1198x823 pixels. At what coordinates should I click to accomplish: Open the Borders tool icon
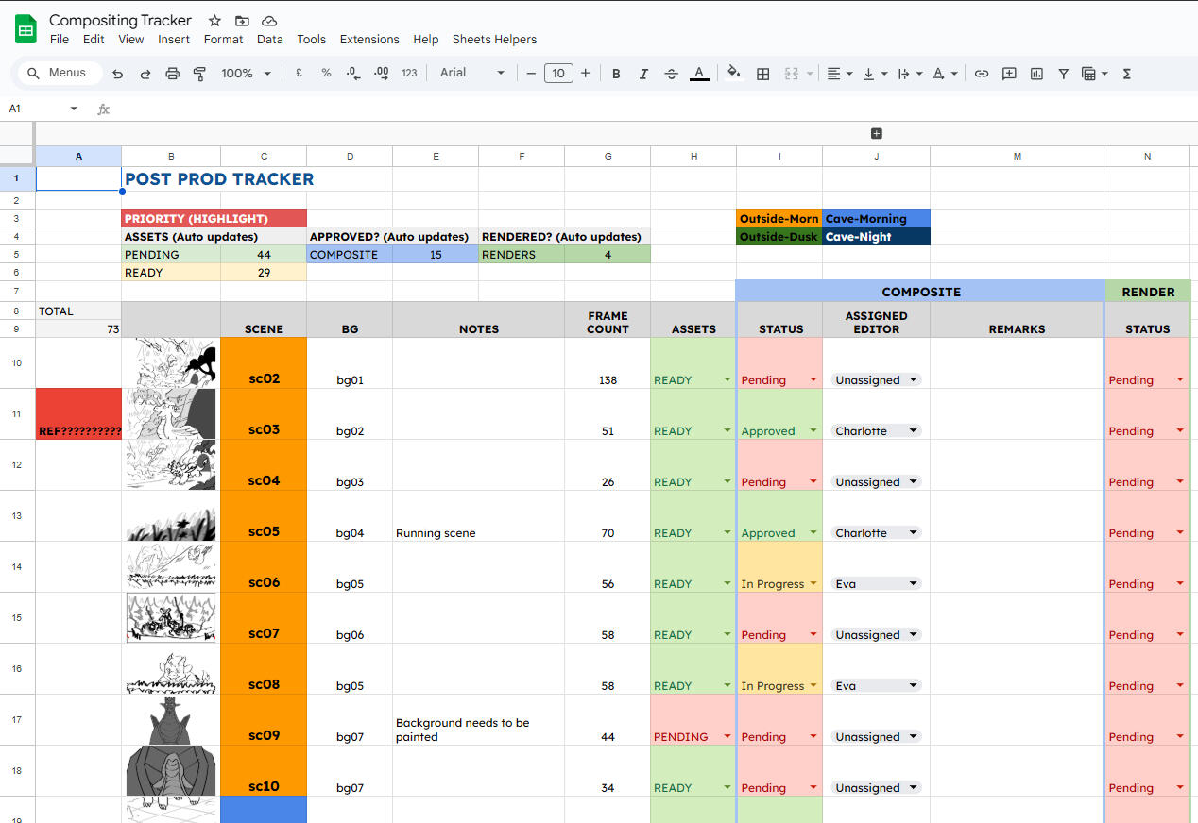point(763,74)
